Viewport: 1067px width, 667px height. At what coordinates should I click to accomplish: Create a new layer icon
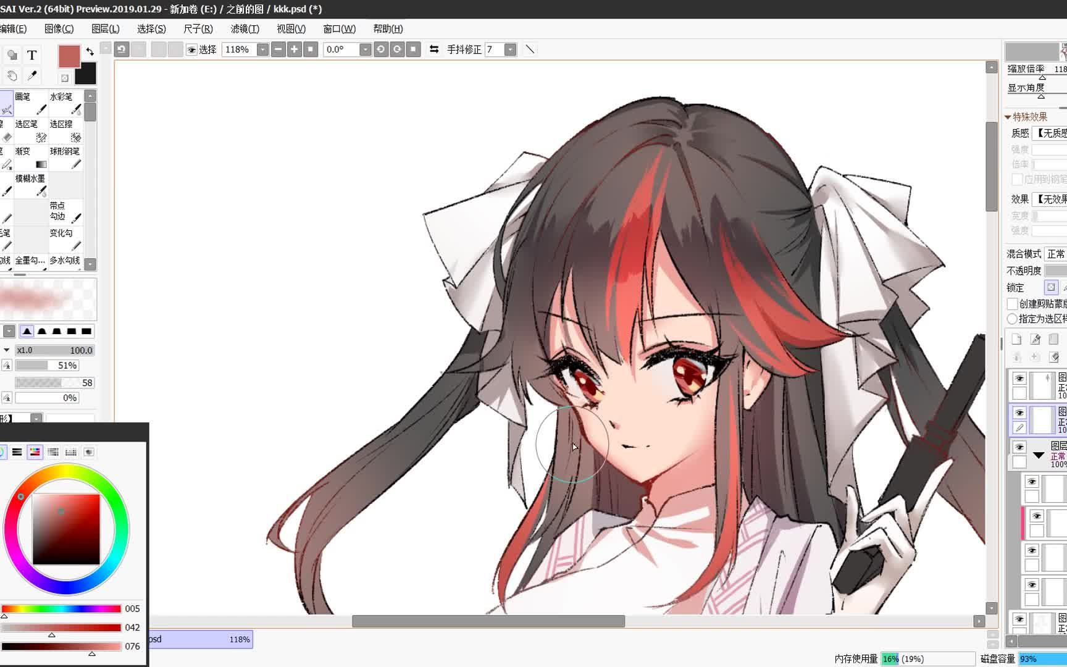1017,339
